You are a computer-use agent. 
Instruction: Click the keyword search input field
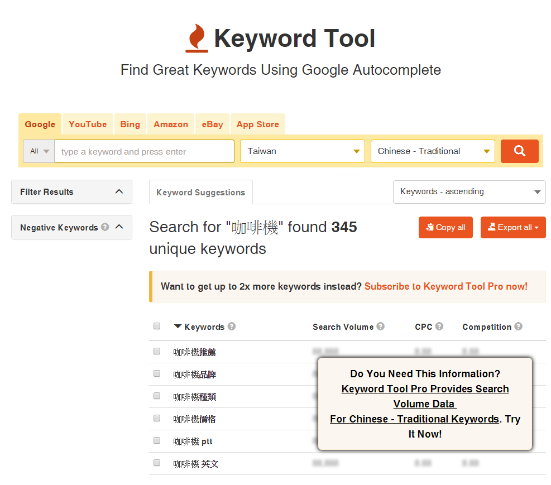144,151
